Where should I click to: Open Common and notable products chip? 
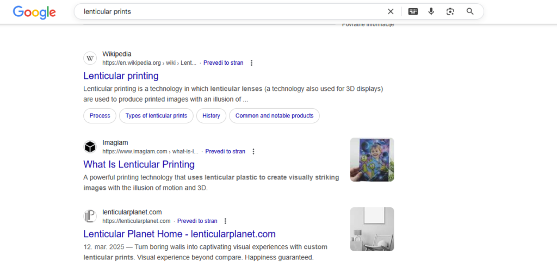coord(274,116)
